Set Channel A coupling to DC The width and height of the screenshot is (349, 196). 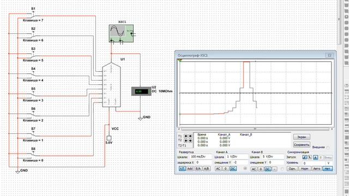pos(233,169)
